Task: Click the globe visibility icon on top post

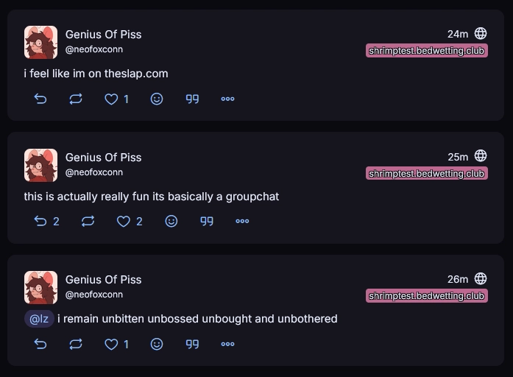Action: click(x=481, y=33)
